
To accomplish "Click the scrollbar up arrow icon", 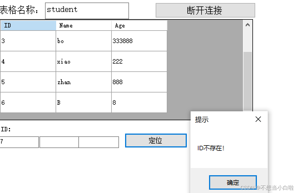I will (x=247, y=24).
